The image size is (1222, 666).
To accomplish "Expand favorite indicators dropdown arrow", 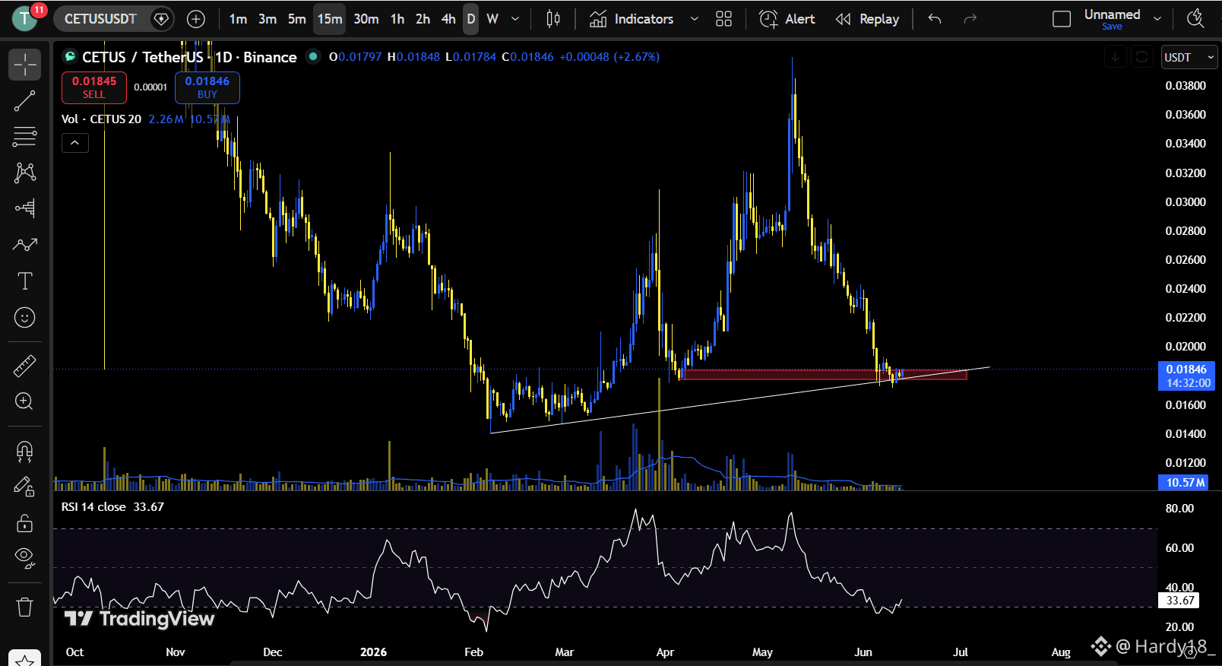I will pos(695,19).
